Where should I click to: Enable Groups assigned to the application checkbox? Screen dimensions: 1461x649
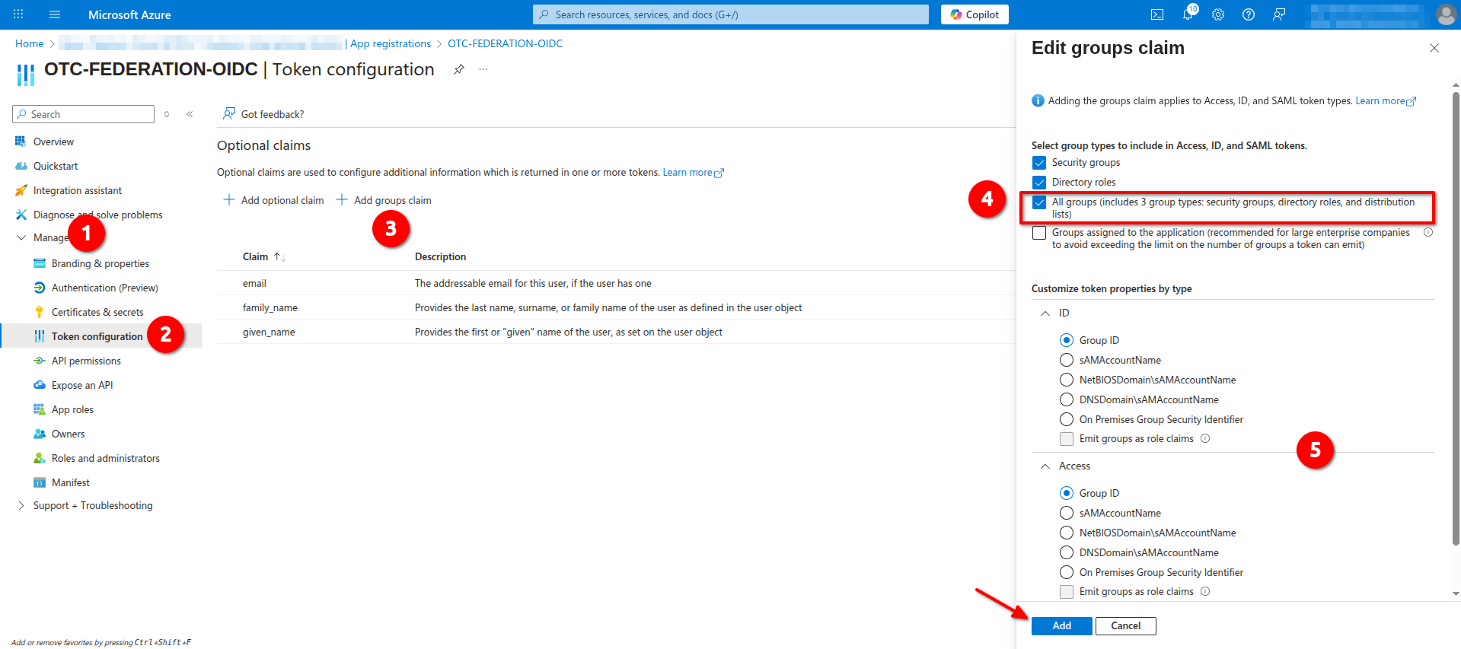[x=1039, y=233]
